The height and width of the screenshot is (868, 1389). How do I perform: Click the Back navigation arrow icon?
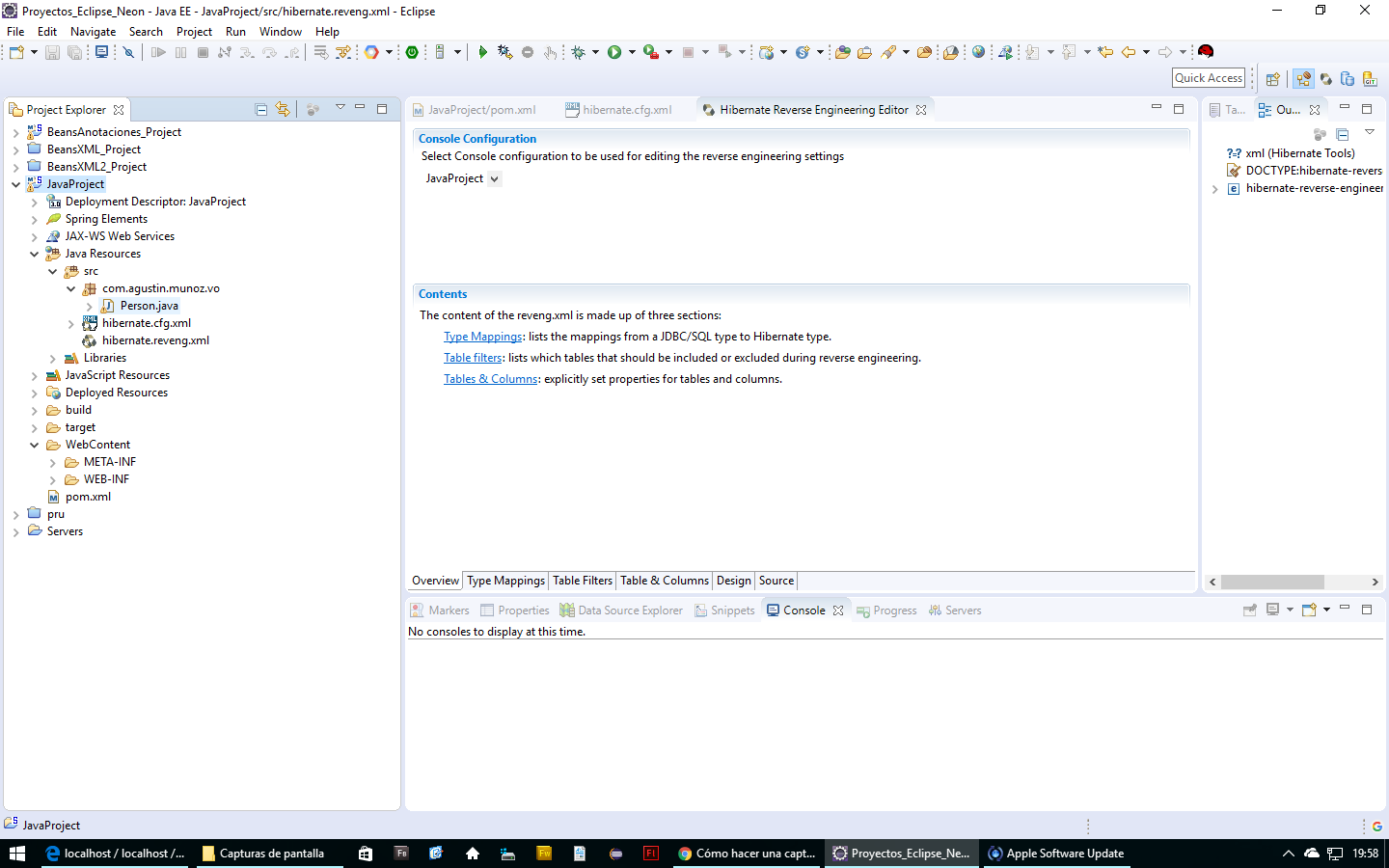tap(1129, 52)
